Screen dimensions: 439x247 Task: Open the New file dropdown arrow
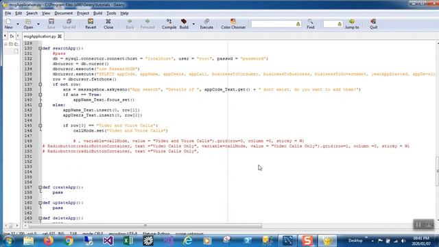click(x=18, y=24)
